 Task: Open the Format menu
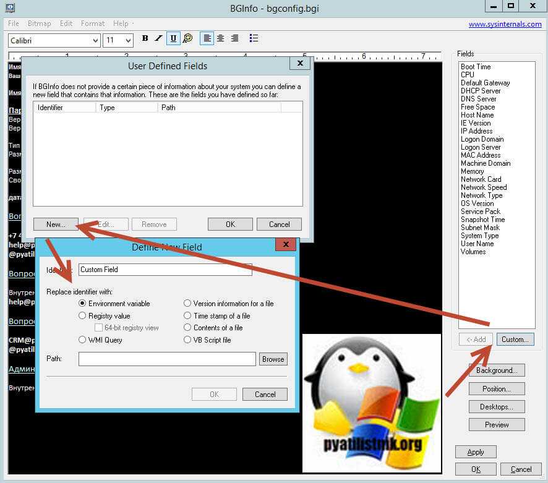(93, 24)
